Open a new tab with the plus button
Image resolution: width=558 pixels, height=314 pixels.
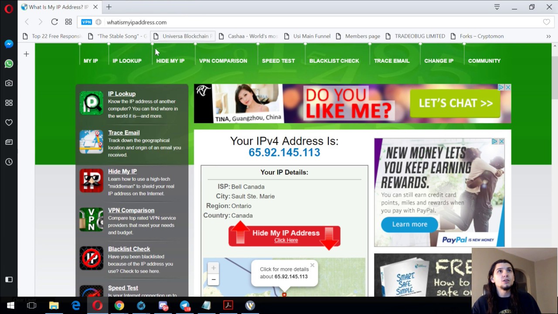tap(109, 7)
